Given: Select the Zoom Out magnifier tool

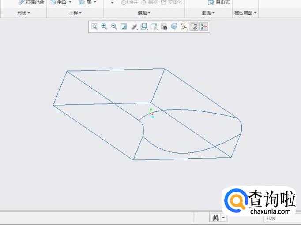Looking at the screenshot, I should tap(114, 26).
